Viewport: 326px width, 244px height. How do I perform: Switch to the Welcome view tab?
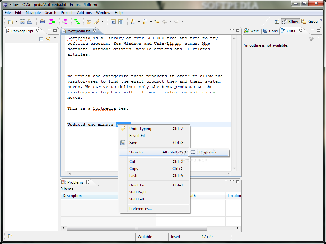click(x=252, y=31)
